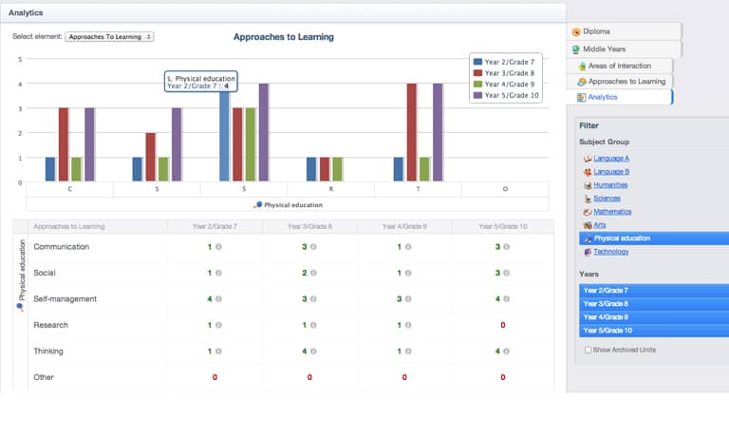Click Year 4/Grade 9 green legend swatch
Viewport: 729px width, 438px height.
(x=477, y=84)
